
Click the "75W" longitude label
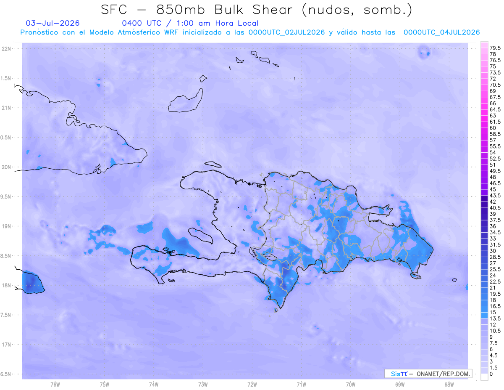(x=105, y=385)
